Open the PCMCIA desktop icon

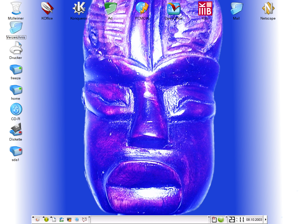point(142,8)
